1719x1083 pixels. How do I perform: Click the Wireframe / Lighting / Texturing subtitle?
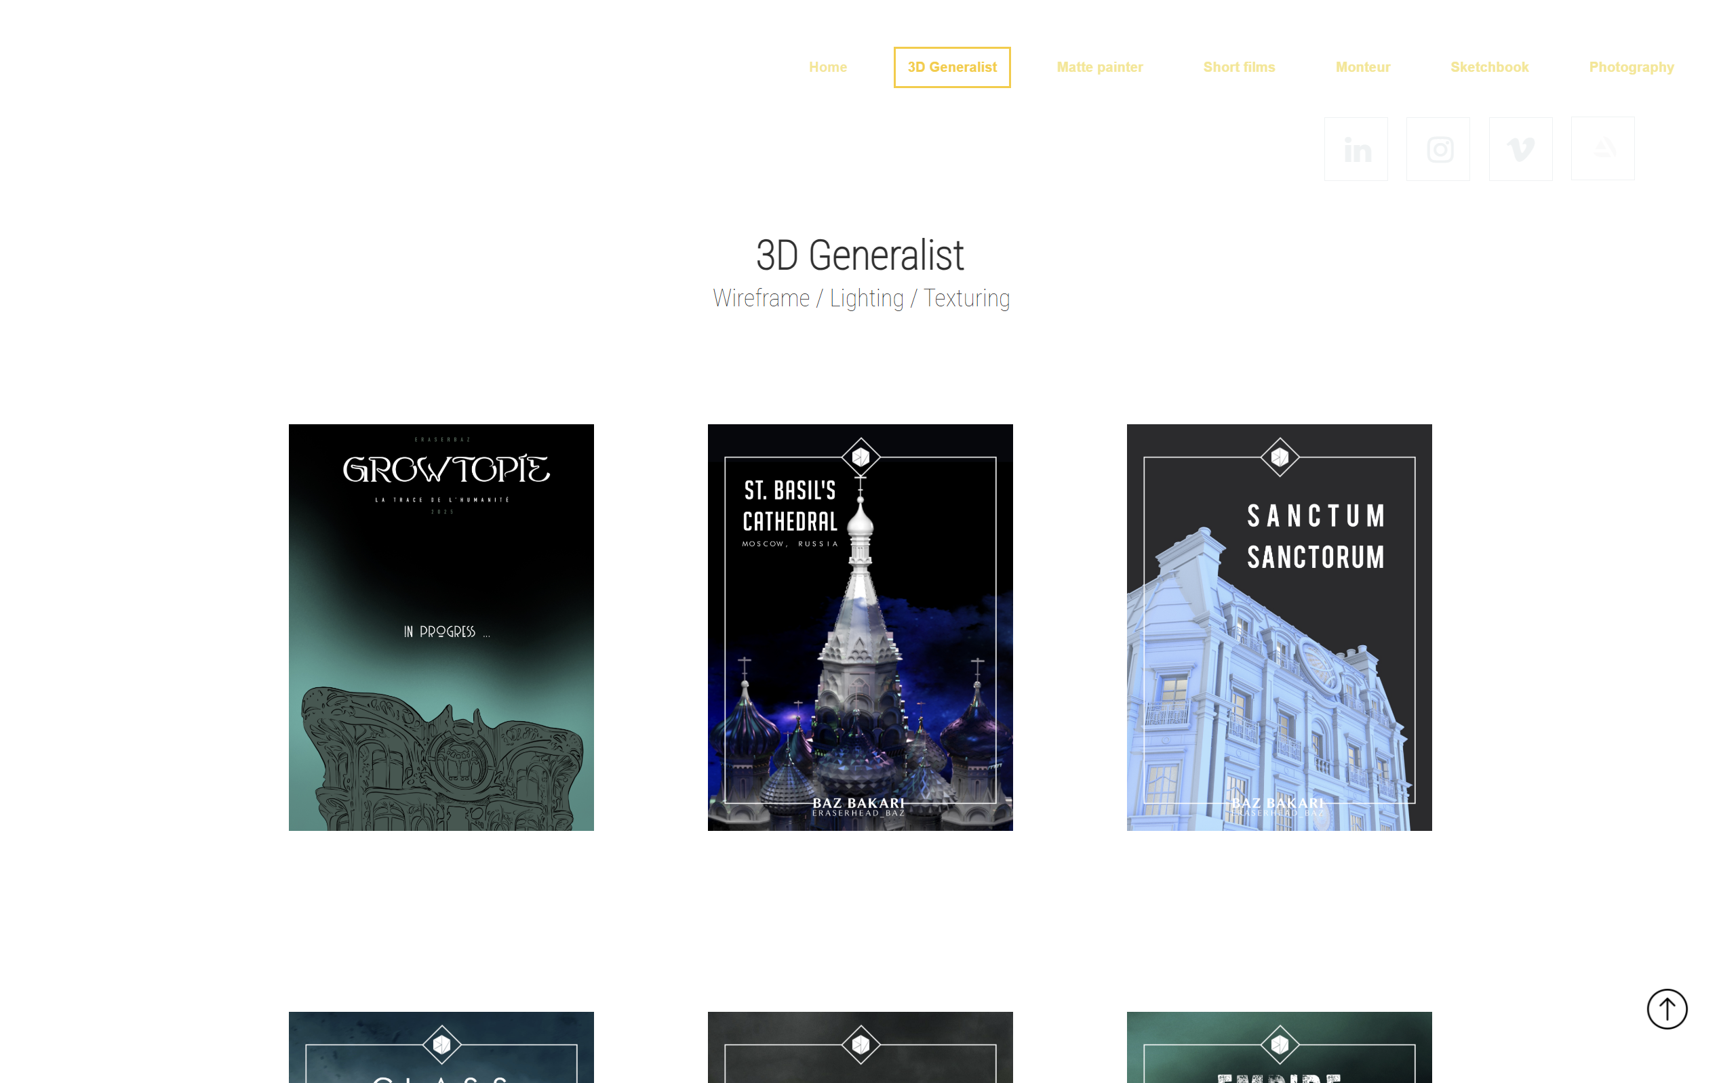(x=861, y=298)
